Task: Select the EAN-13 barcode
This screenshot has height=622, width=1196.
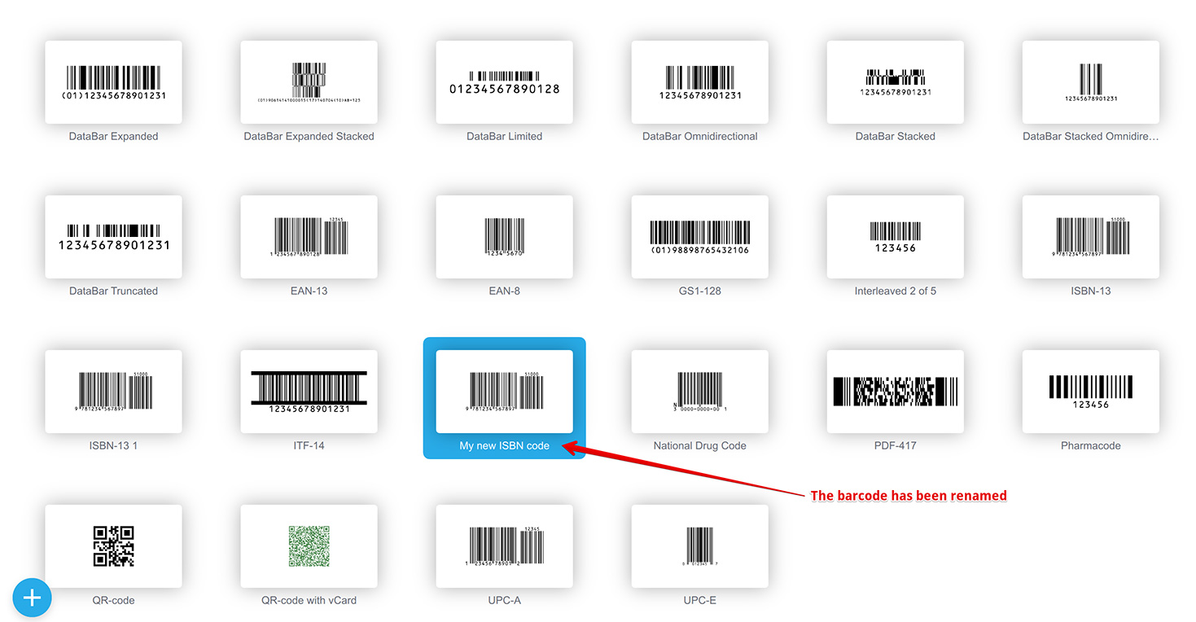Action: 309,236
